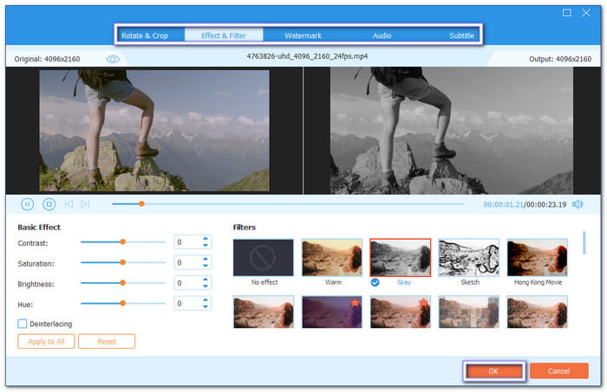Toggle the original preview eye icon

click(113, 59)
